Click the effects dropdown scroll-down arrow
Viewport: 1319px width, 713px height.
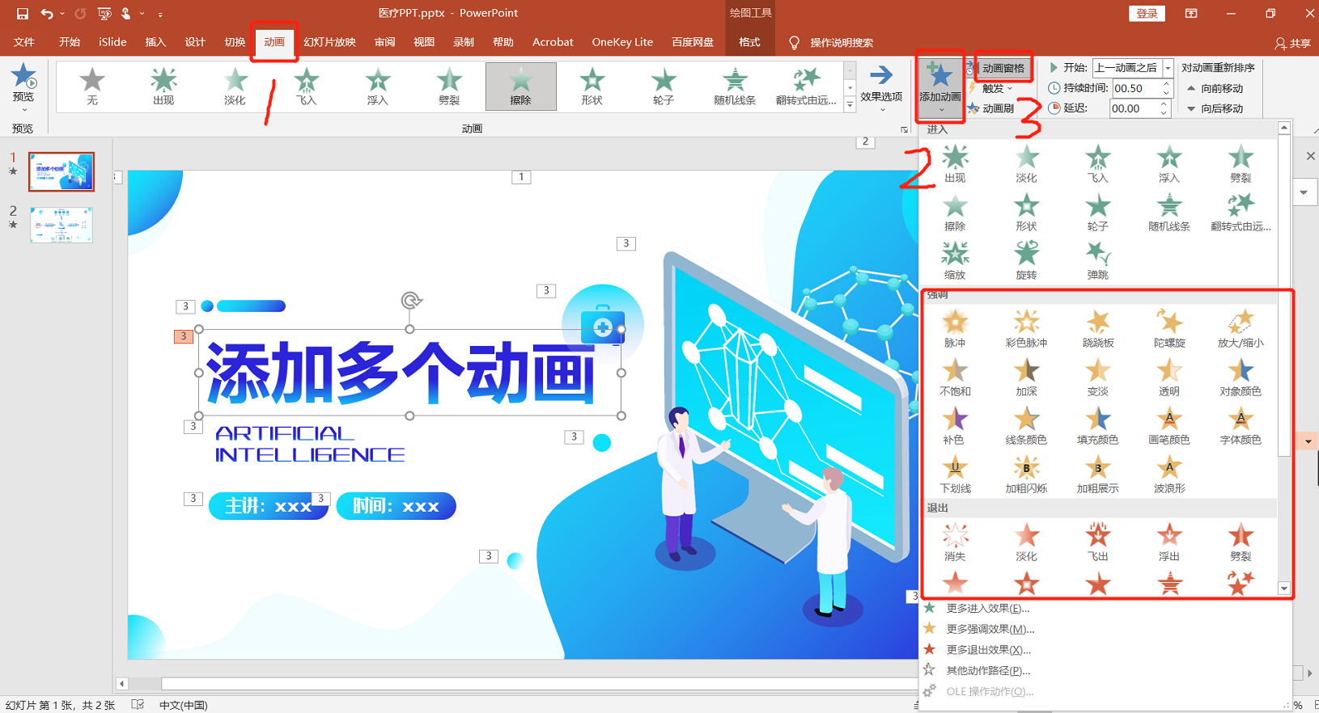click(1284, 589)
